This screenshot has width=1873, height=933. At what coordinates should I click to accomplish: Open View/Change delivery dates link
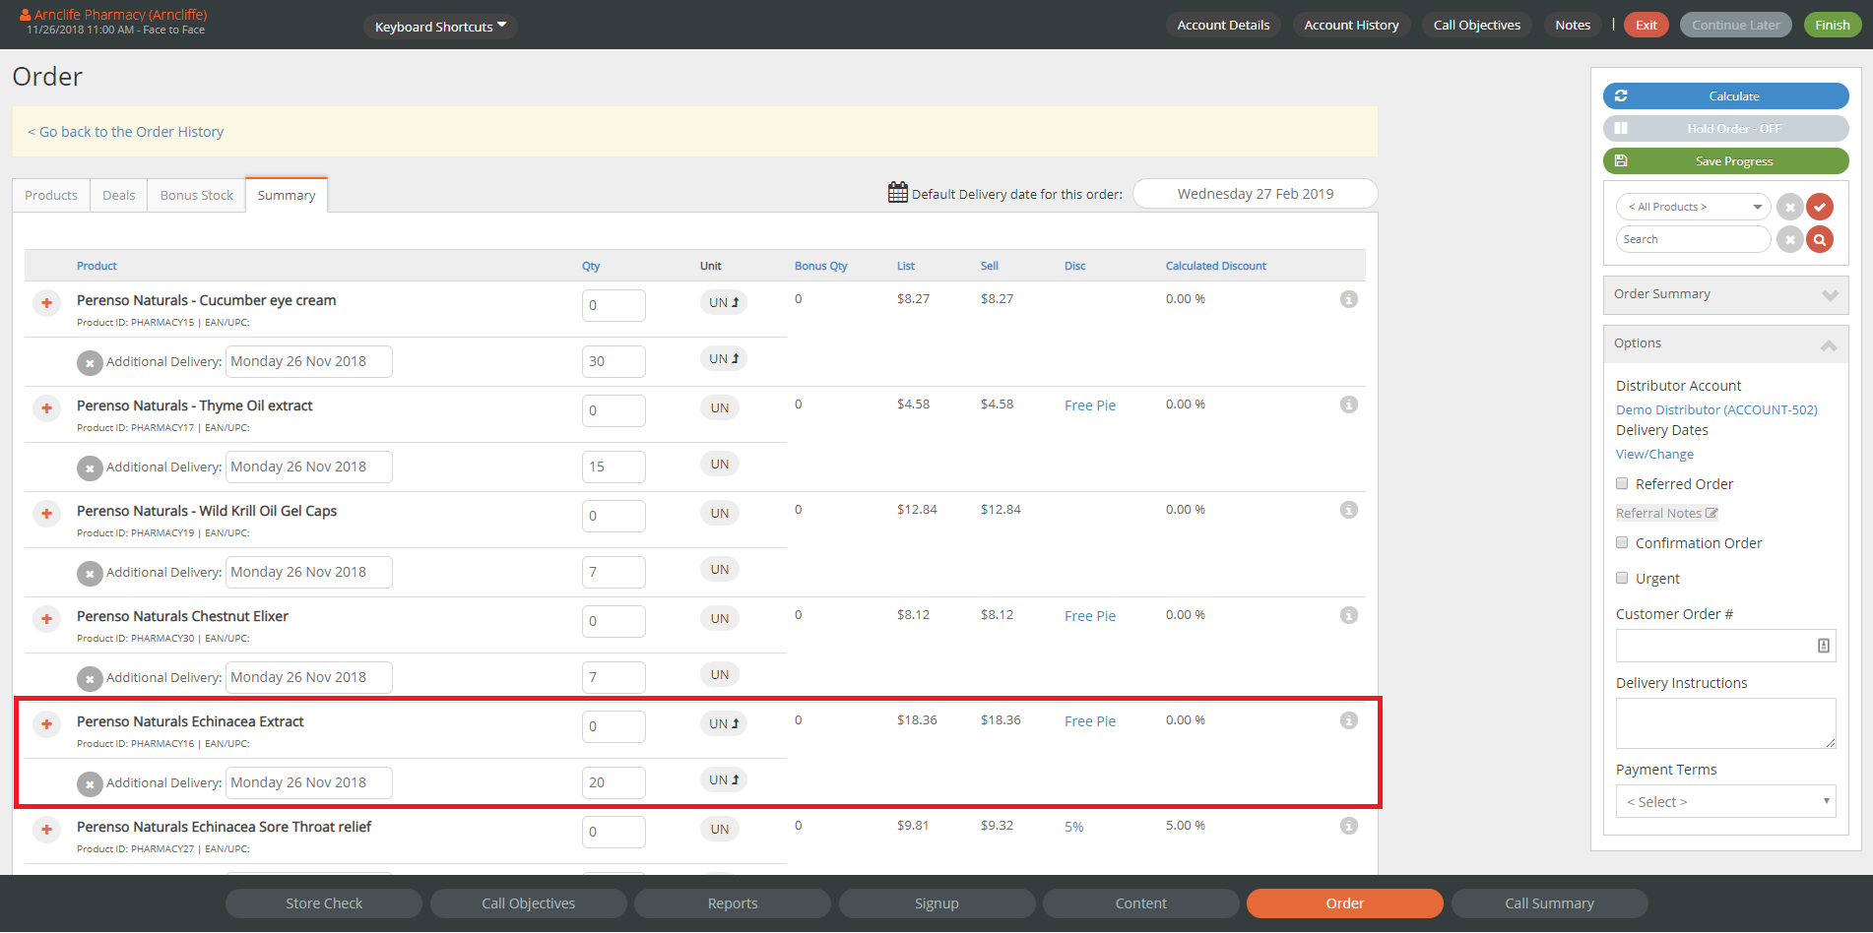[1654, 454]
